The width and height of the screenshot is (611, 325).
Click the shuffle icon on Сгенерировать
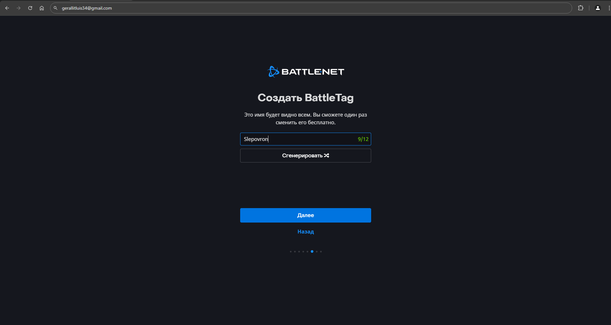click(327, 155)
